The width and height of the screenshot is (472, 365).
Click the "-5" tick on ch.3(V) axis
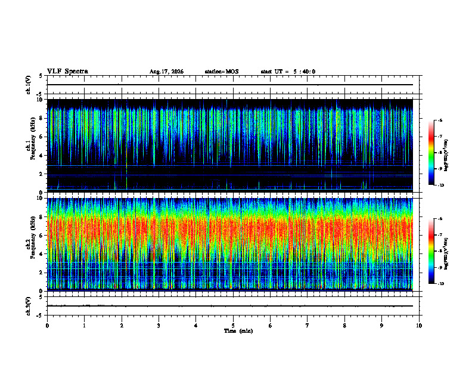pos(41,315)
